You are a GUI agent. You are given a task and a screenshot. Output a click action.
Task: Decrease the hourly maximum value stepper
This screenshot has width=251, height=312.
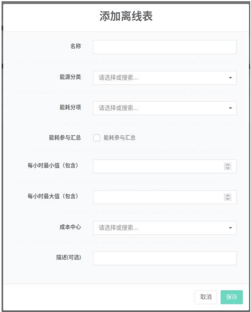coord(228,198)
